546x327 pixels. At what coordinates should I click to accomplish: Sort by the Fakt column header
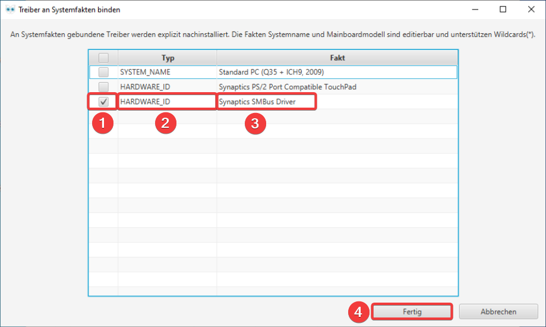coord(337,58)
